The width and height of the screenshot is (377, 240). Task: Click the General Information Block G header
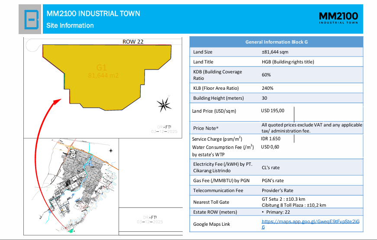(276, 42)
